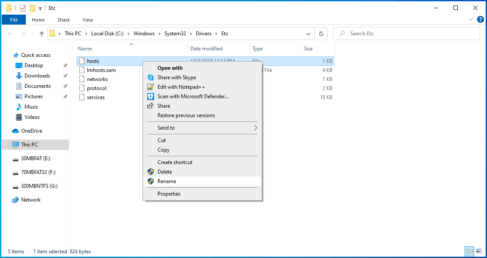
Task: Click the Up arrow navigation button
Action: tap(42, 34)
